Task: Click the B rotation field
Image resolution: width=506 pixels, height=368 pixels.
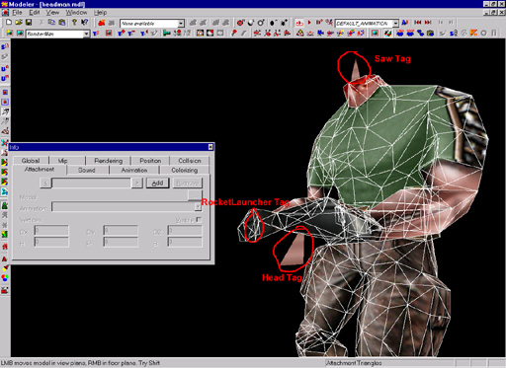Action: pos(185,243)
